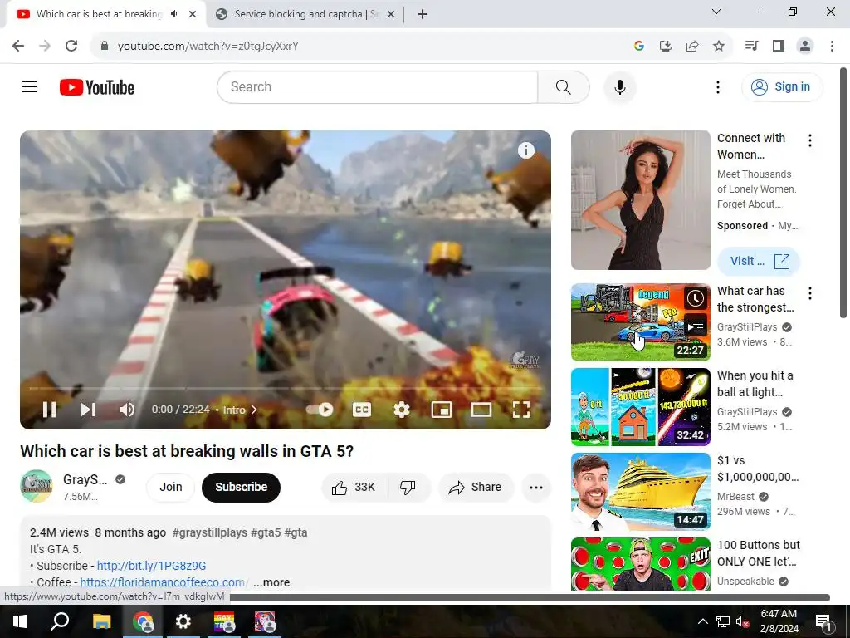
Task: Mute the video player volume
Action: click(x=127, y=410)
